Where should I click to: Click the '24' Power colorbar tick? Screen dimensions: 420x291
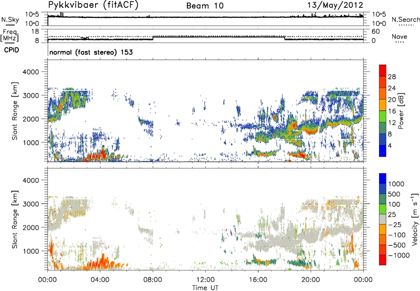tap(392, 88)
